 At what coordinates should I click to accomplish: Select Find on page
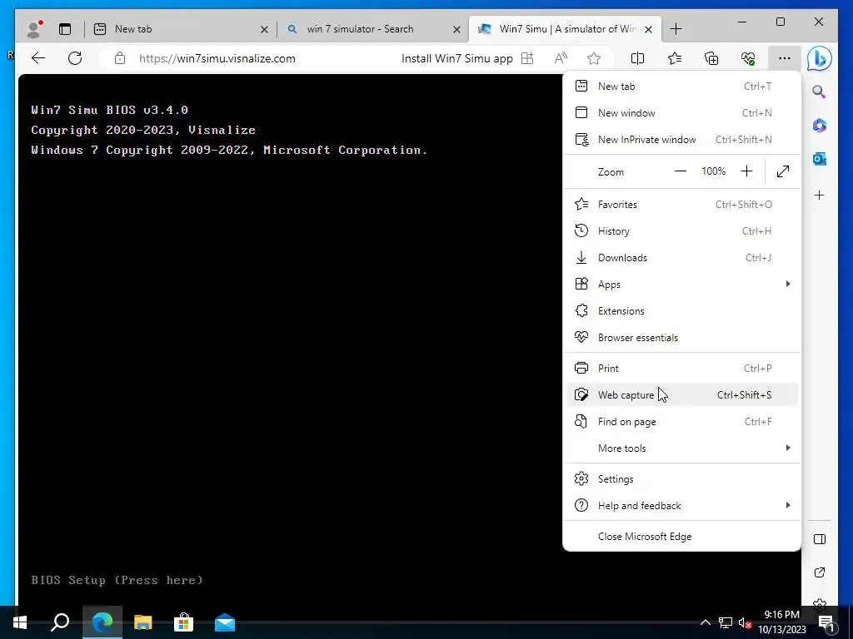click(x=681, y=422)
